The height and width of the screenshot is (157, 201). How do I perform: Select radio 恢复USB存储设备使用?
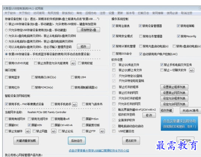tap(6, 54)
